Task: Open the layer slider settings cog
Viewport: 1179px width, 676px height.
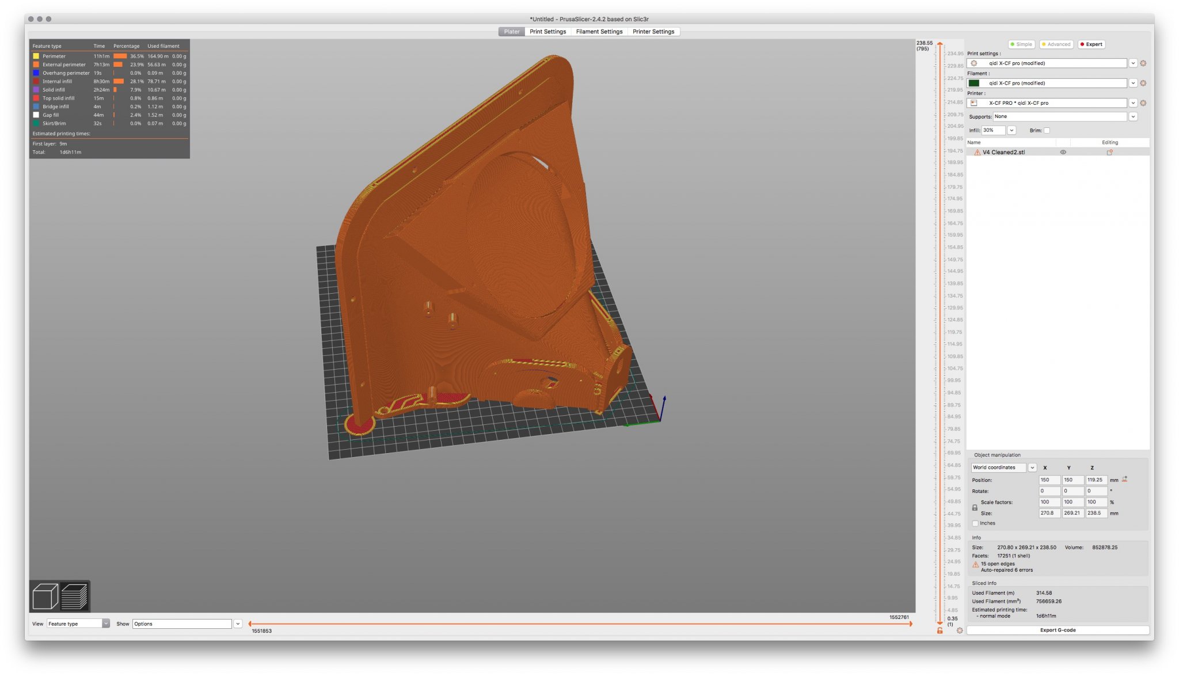Action: point(960,631)
